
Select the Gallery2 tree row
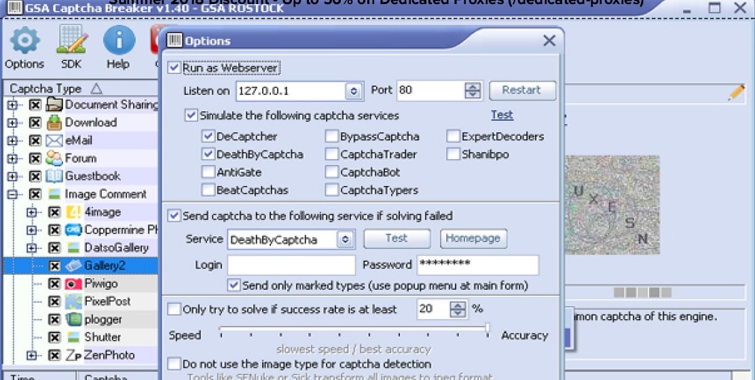(x=80, y=265)
